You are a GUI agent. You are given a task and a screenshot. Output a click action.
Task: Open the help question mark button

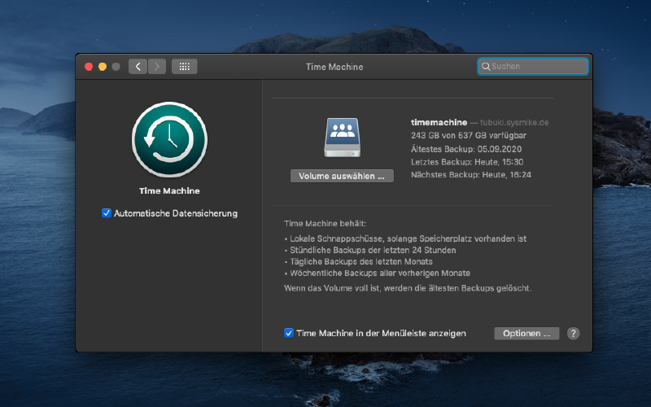coord(573,334)
